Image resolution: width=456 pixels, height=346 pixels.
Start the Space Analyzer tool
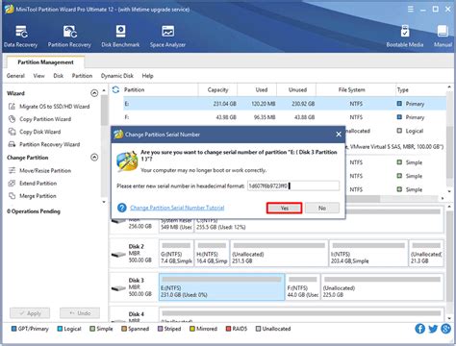(x=167, y=37)
